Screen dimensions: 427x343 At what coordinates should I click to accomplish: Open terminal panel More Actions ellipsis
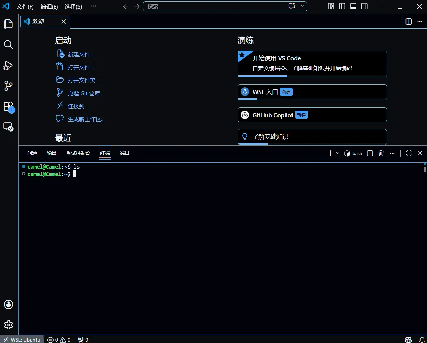(x=392, y=153)
